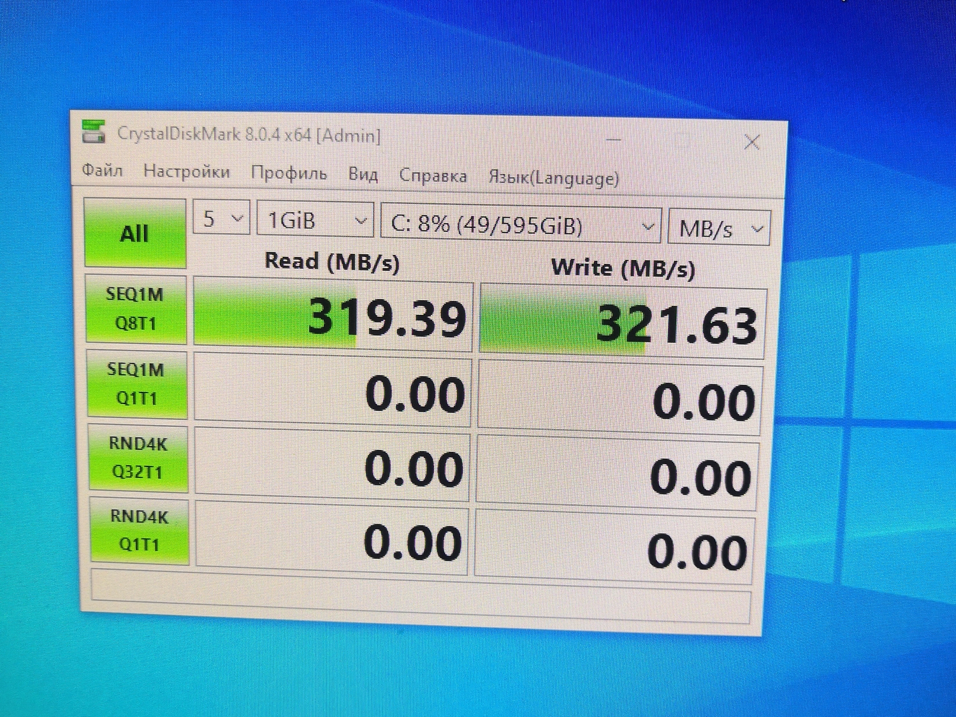Screen dimensions: 956x717
Task: Open the MB/s unit dropdown
Action: (719, 228)
